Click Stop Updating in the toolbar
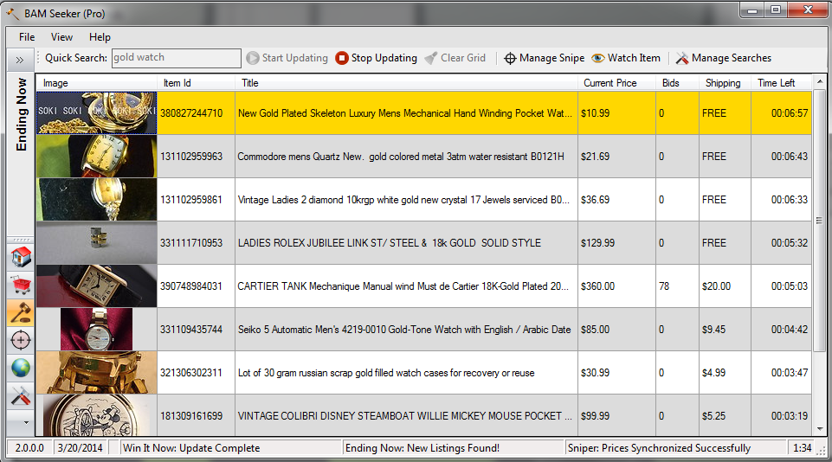 tap(376, 58)
